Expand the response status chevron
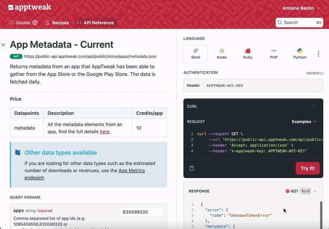 (315, 191)
